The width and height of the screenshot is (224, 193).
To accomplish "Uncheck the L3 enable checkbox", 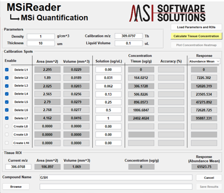I will [x=7, y=86].
